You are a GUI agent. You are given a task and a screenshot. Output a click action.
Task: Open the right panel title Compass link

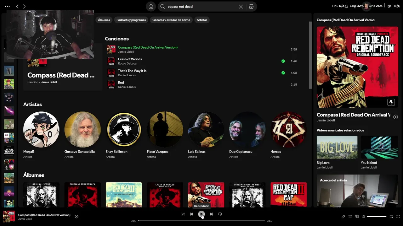tap(353, 115)
